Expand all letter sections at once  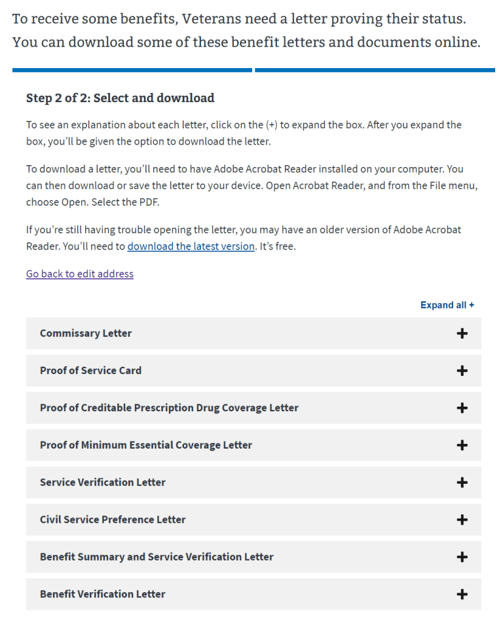[x=447, y=305]
